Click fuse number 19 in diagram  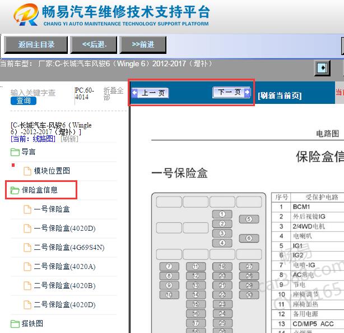click(x=222, y=266)
